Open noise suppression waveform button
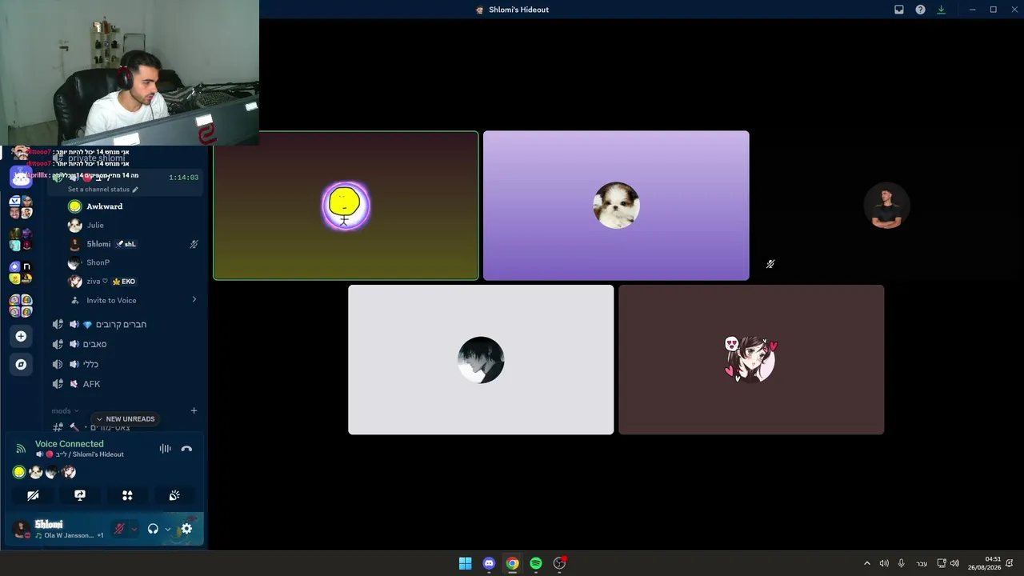 pyautogui.click(x=165, y=449)
